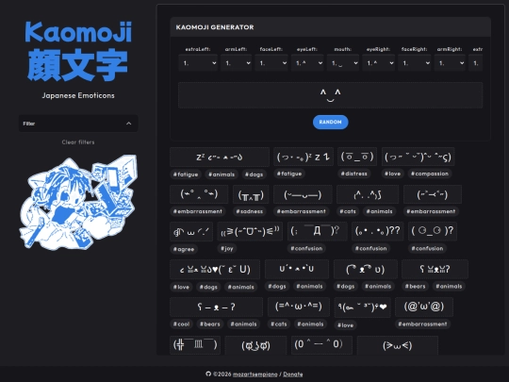Click the Kaomoji site logo
This screenshot has width=509, height=382.
(x=78, y=51)
